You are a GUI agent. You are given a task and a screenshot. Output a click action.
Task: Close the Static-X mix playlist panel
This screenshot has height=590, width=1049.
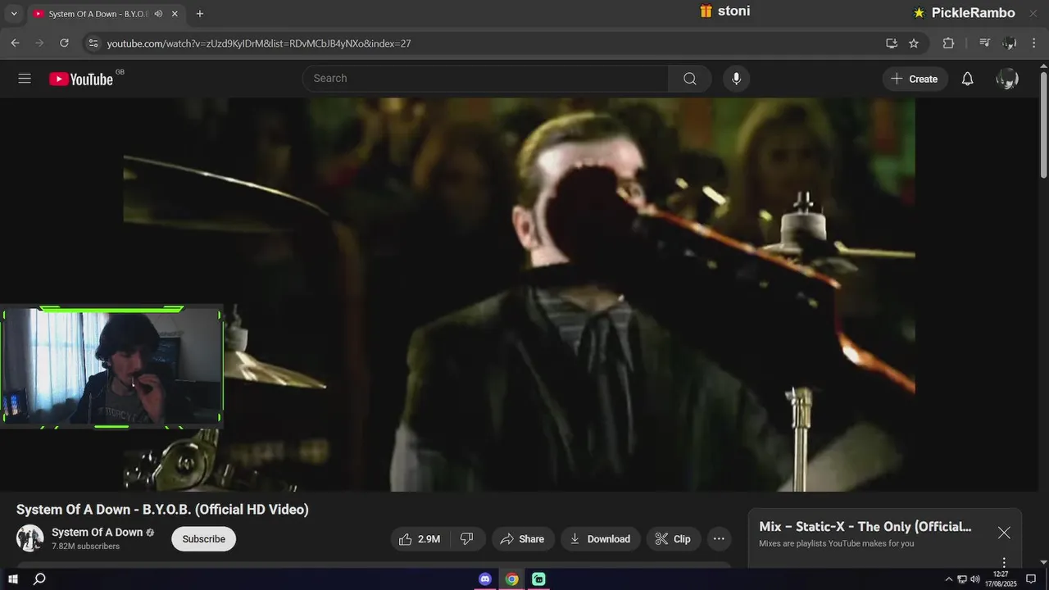[1004, 533]
